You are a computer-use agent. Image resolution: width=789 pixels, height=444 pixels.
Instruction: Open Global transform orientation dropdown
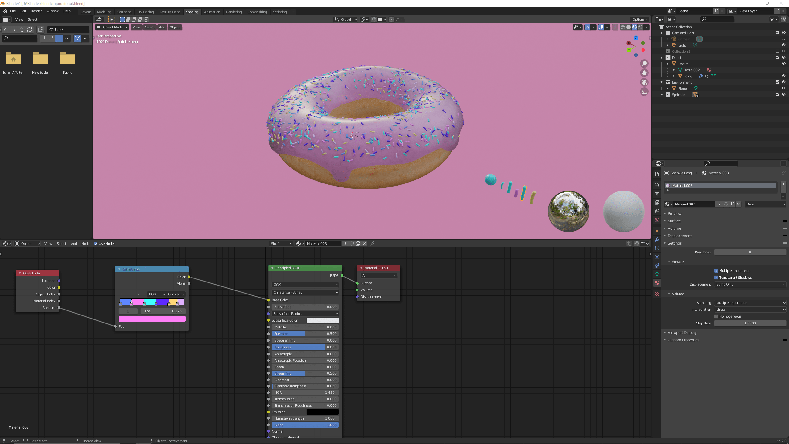pos(346,19)
